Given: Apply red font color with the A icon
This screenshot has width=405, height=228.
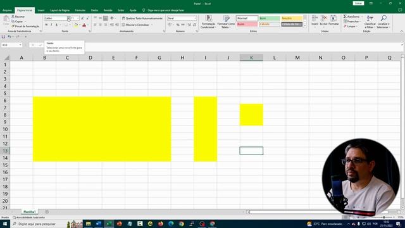Looking at the screenshot, I should [84, 25].
